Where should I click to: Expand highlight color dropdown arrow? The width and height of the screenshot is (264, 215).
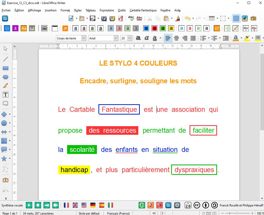[252, 38]
